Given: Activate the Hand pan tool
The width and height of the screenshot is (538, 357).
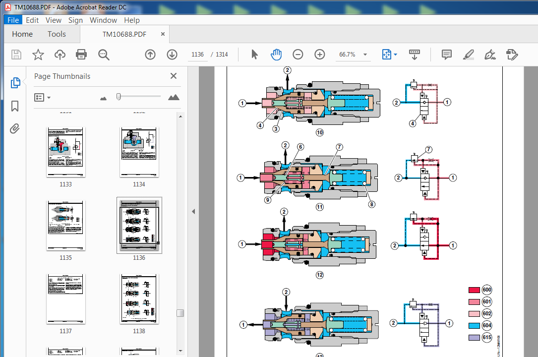Looking at the screenshot, I should tap(276, 55).
